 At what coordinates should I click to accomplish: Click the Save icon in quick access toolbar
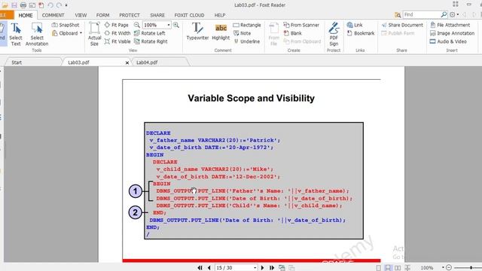14,5
